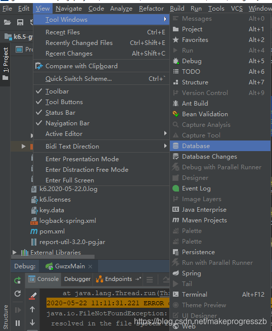Open the File menu
The image size is (272, 331).
[7, 9]
